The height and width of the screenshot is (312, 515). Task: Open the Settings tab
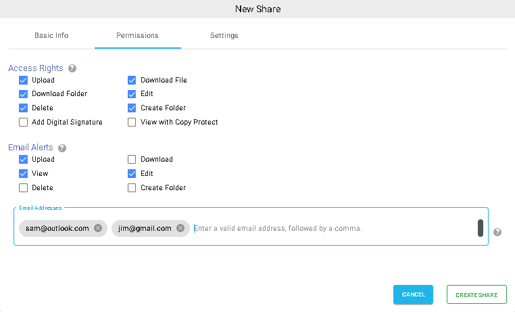pyautogui.click(x=224, y=35)
